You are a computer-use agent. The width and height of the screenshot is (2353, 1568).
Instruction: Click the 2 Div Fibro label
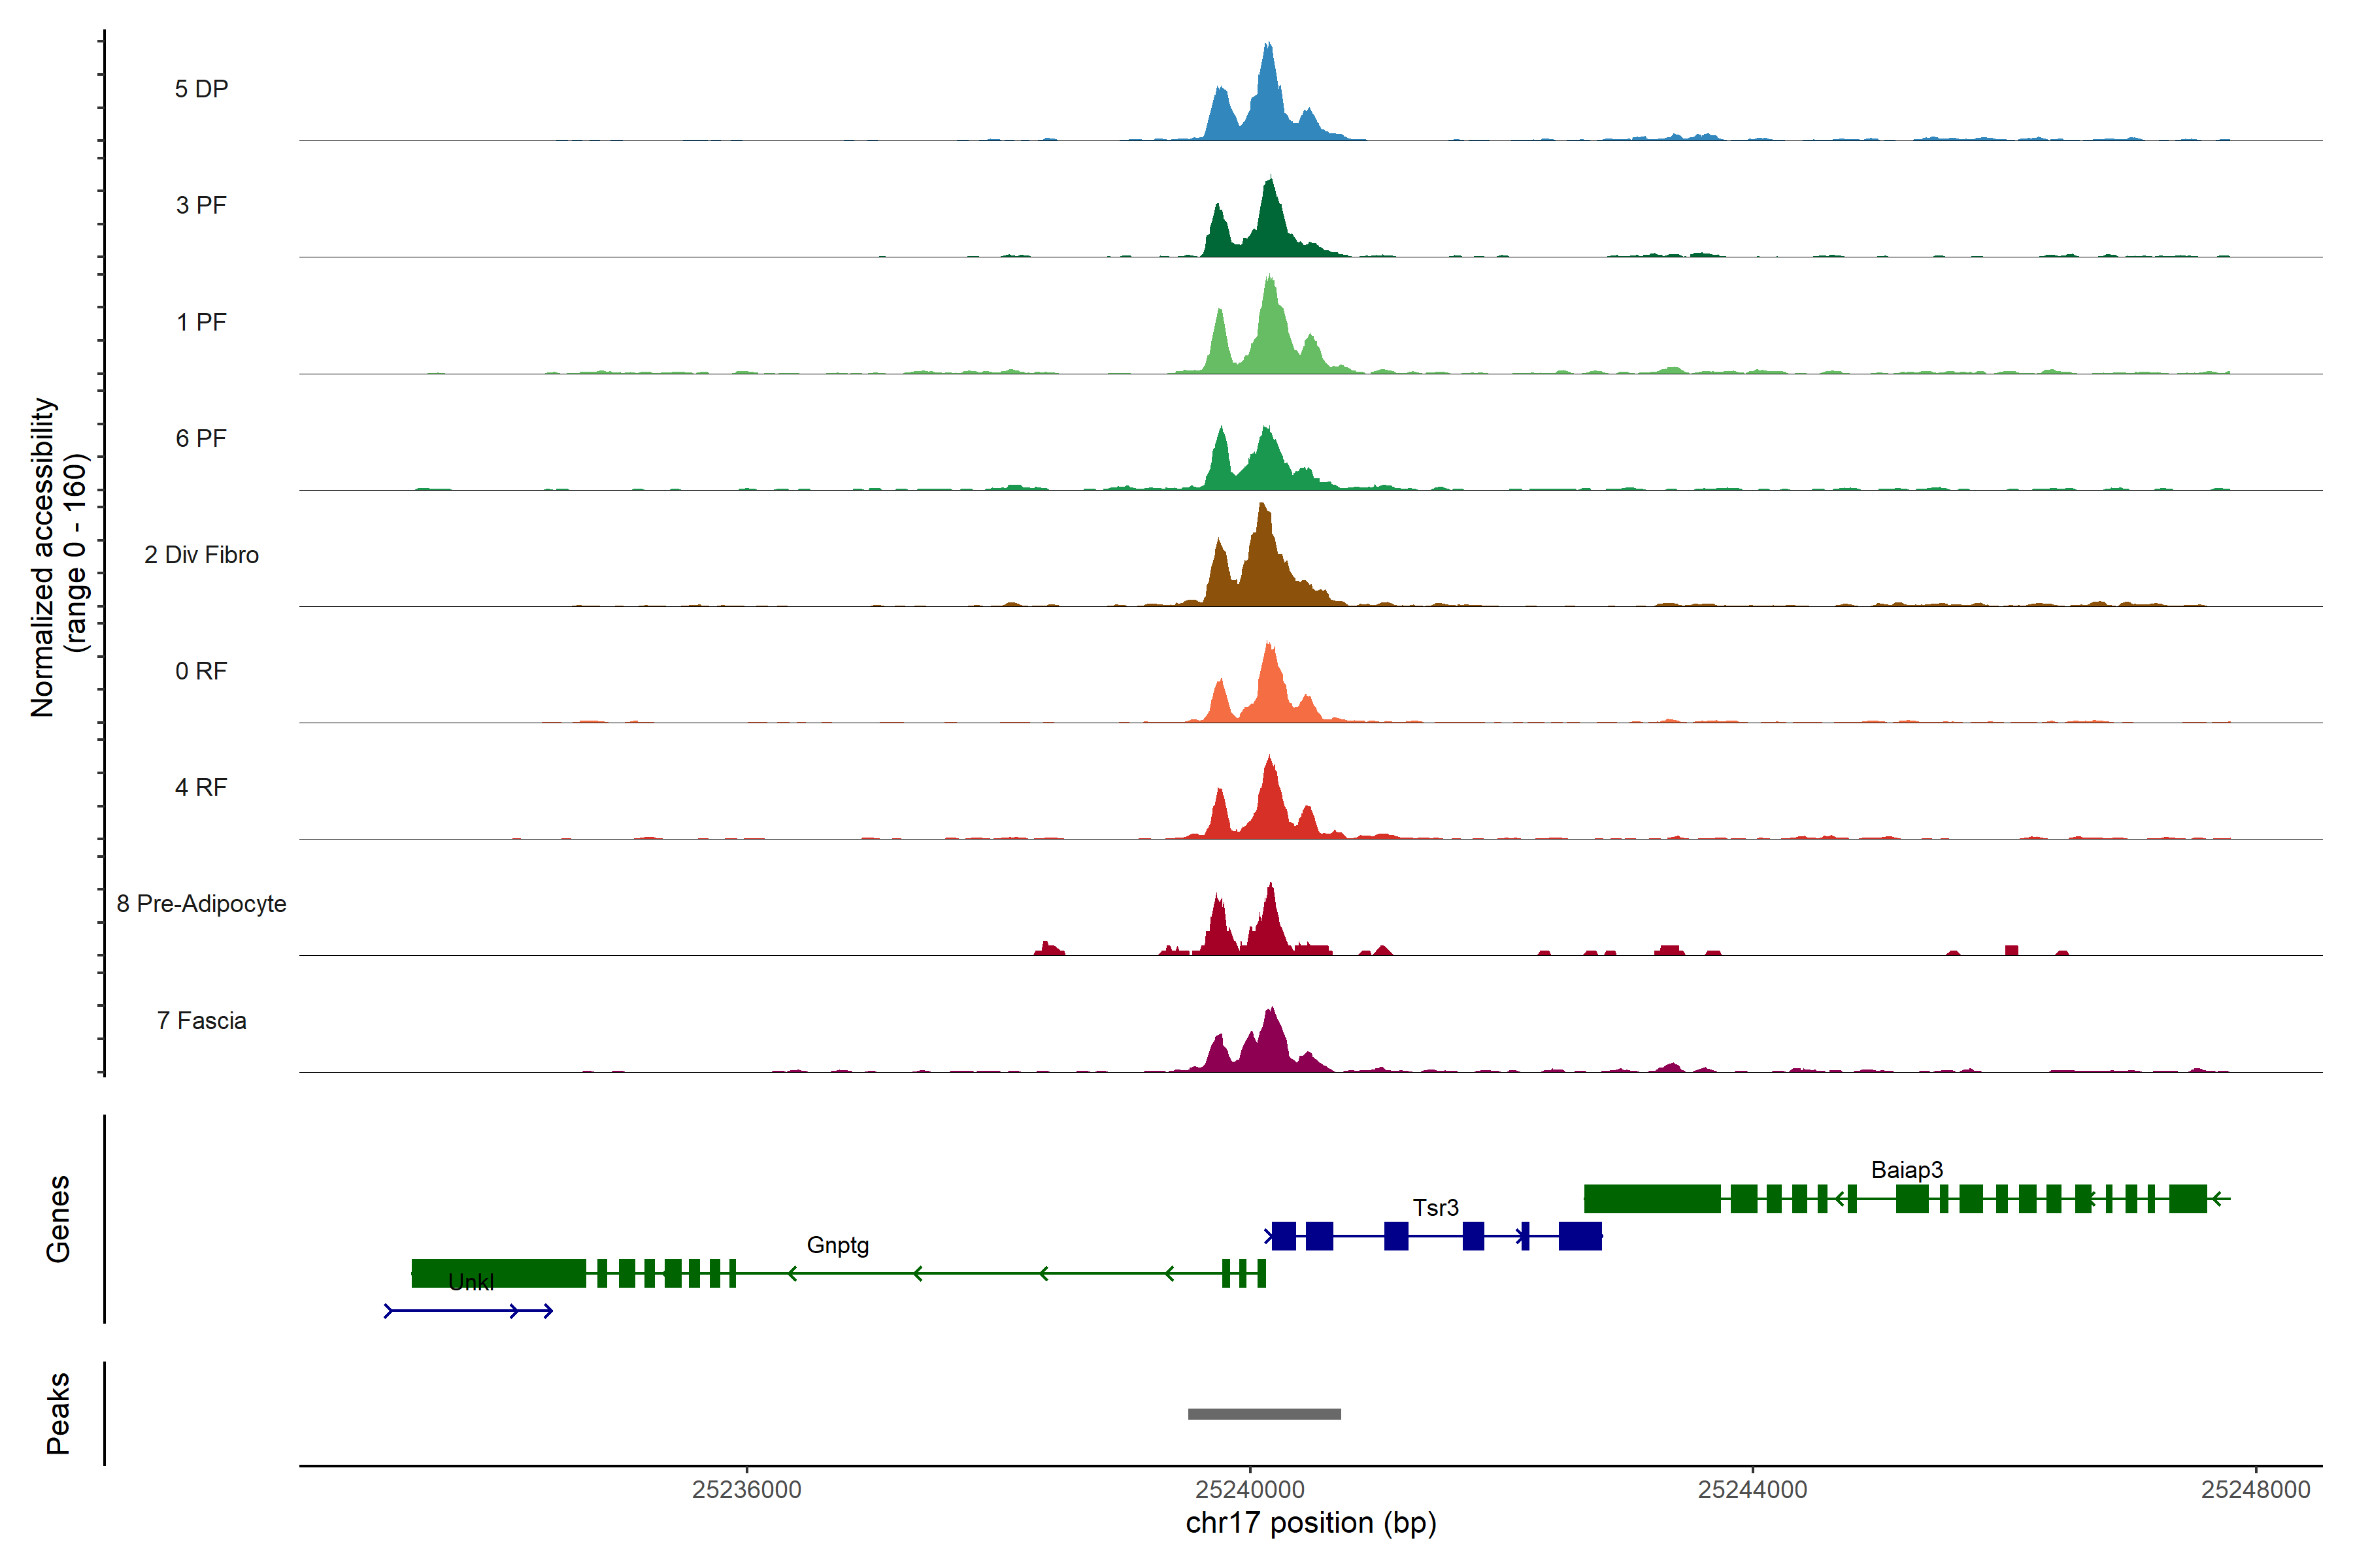pos(201,555)
